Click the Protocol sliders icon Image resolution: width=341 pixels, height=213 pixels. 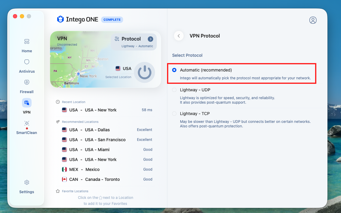pos(117,39)
